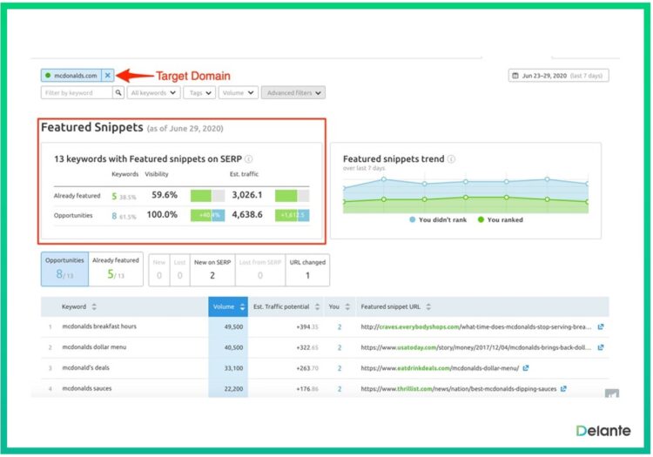The image size is (653, 457).
Task: Focus the Filter by keyword input
Action: [x=77, y=92]
